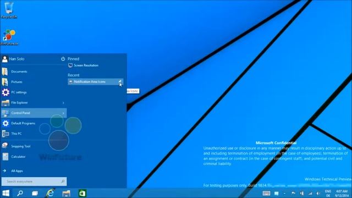Open Documents from the Start menu

pyautogui.click(x=34, y=71)
